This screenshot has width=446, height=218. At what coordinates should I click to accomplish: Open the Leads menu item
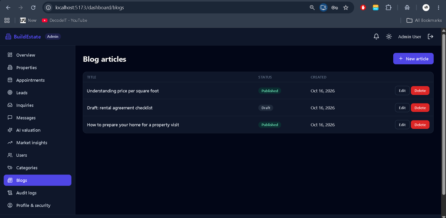[37, 92]
